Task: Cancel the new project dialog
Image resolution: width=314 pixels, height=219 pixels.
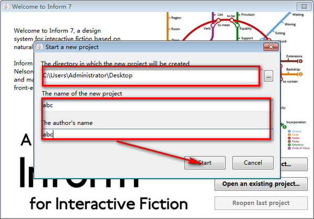Action: (253, 162)
